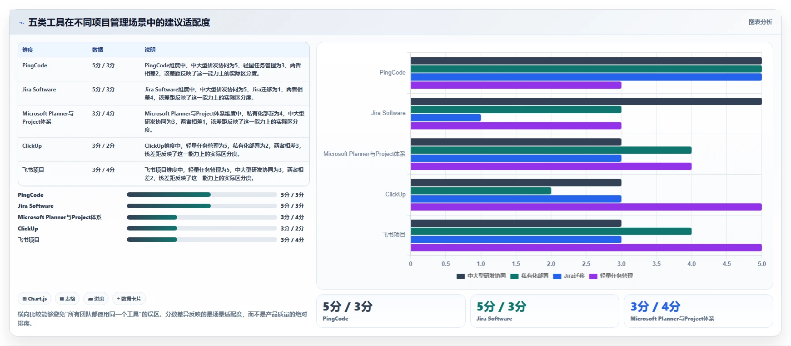Click the table description starting with ClickUp维度中

tap(223, 150)
